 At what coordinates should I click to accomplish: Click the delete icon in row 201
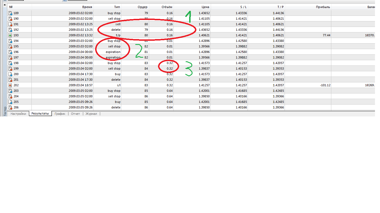tap(10, 80)
